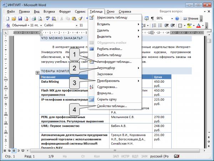Open the Вставка menu
Viewport: 214px width, 161px height.
[x=49, y=11]
